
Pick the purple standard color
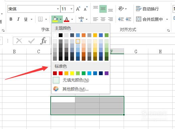click(x=106, y=73)
